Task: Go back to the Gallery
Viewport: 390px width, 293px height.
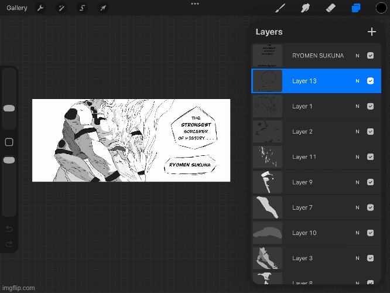Action: point(17,8)
